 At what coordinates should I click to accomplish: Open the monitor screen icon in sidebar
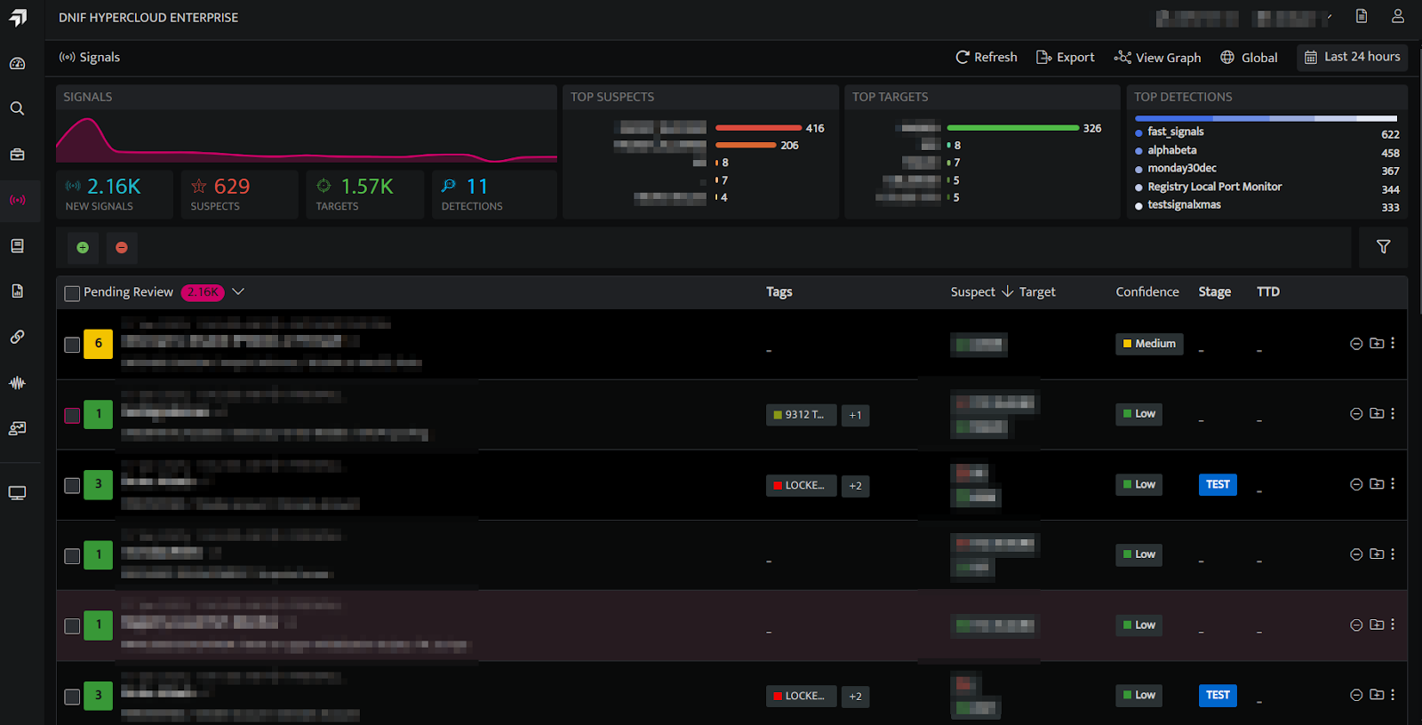pyautogui.click(x=17, y=493)
